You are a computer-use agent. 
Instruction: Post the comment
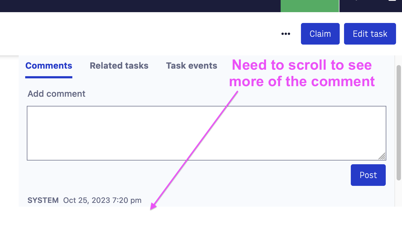368,175
